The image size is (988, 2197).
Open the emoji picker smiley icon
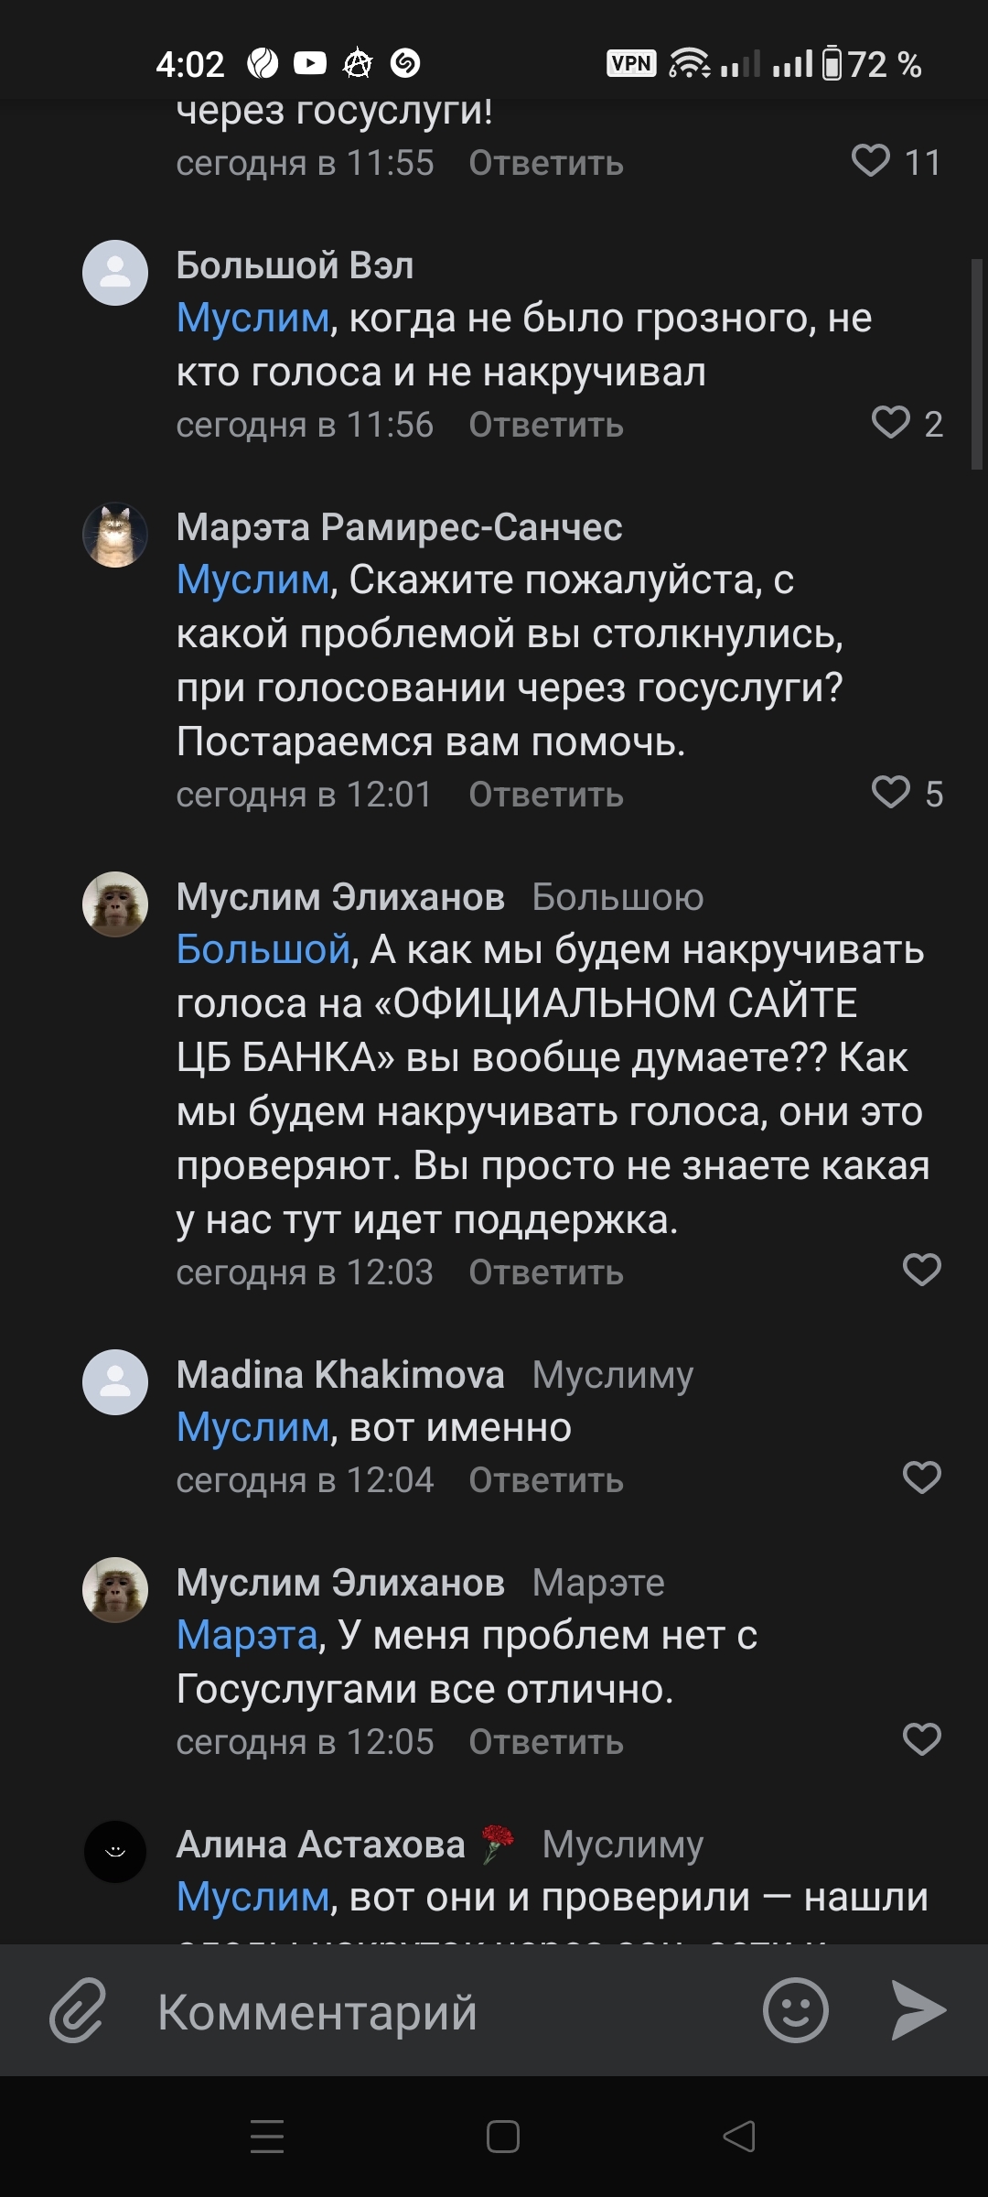(x=795, y=2011)
